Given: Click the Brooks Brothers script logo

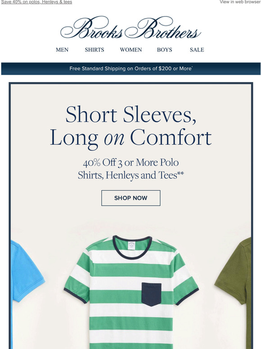Looking at the screenshot, I should point(130,28).
